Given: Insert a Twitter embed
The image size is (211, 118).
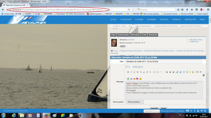Looking at the screenshot, I should pos(131,79).
